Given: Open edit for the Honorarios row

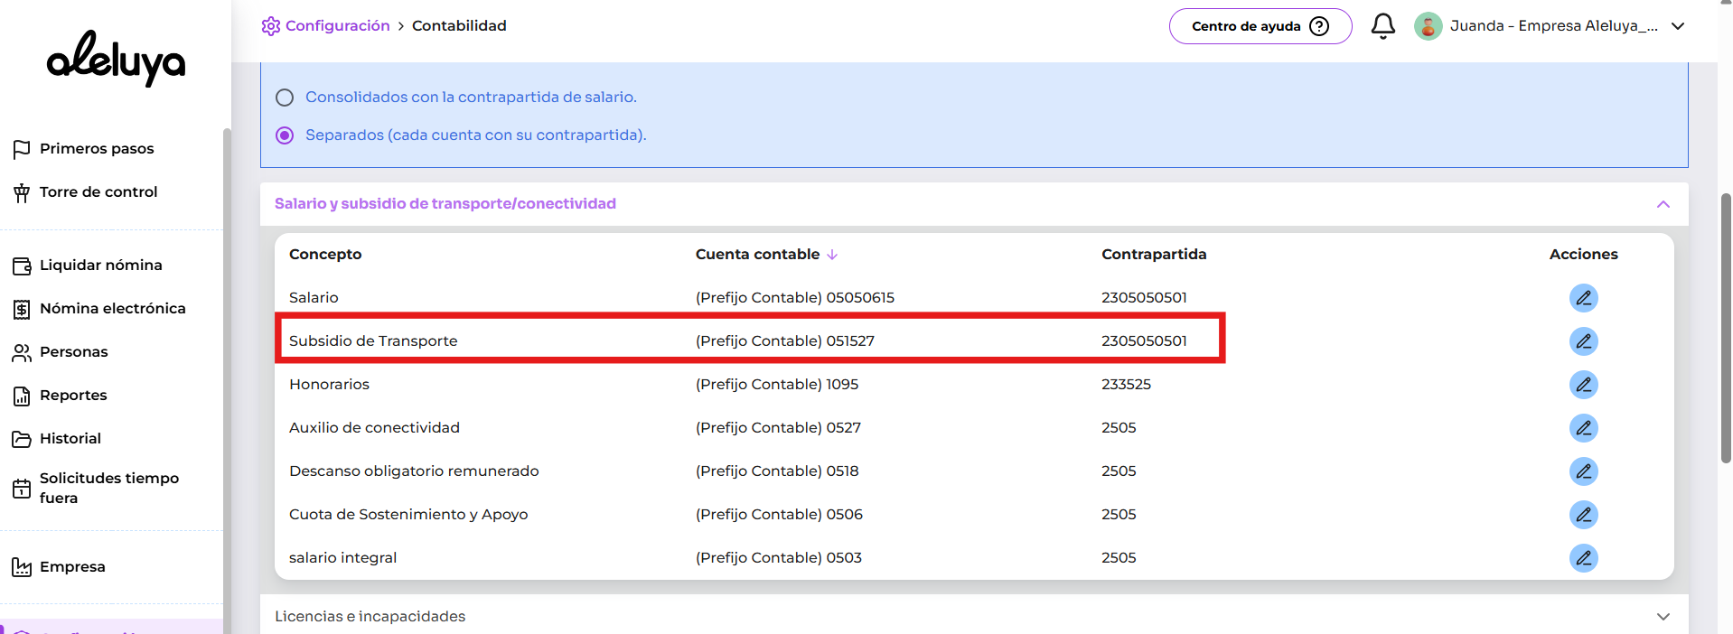Looking at the screenshot, I should pos(1583,385).
